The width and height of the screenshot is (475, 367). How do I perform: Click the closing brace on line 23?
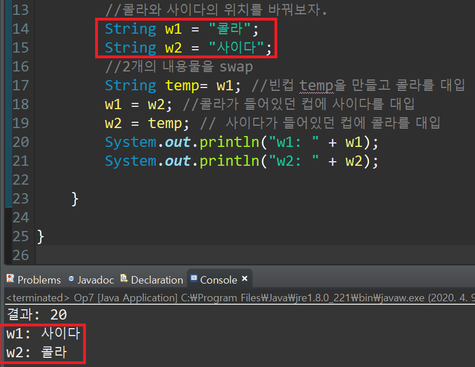click(x=75, y=199)
